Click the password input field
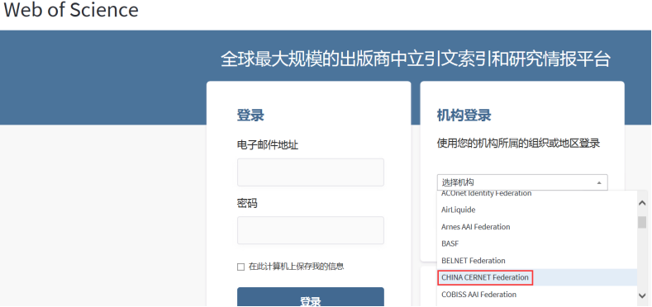 [x=310, y=230]
